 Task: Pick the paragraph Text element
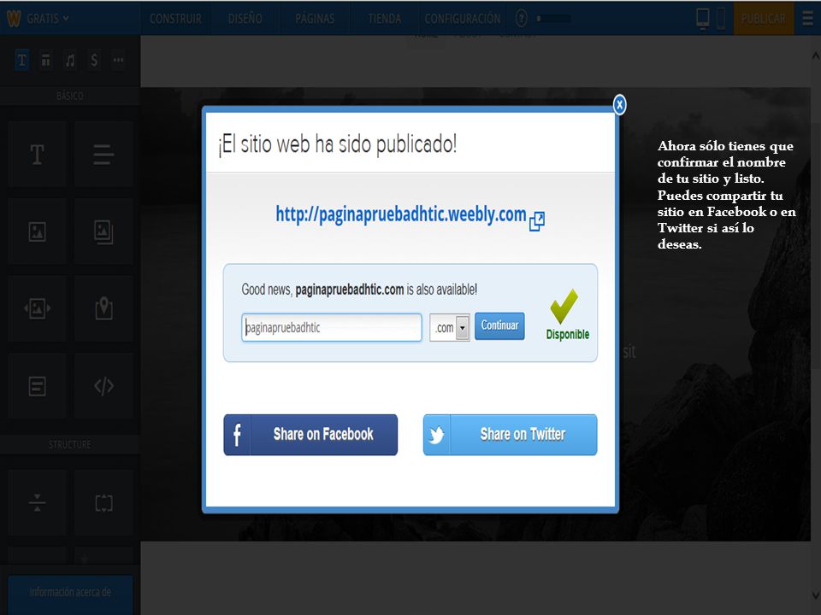[103, 155]
